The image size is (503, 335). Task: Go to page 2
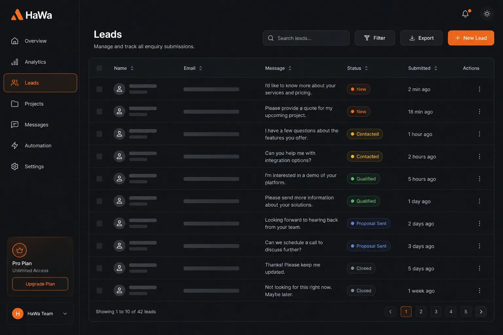pos(421,311)
